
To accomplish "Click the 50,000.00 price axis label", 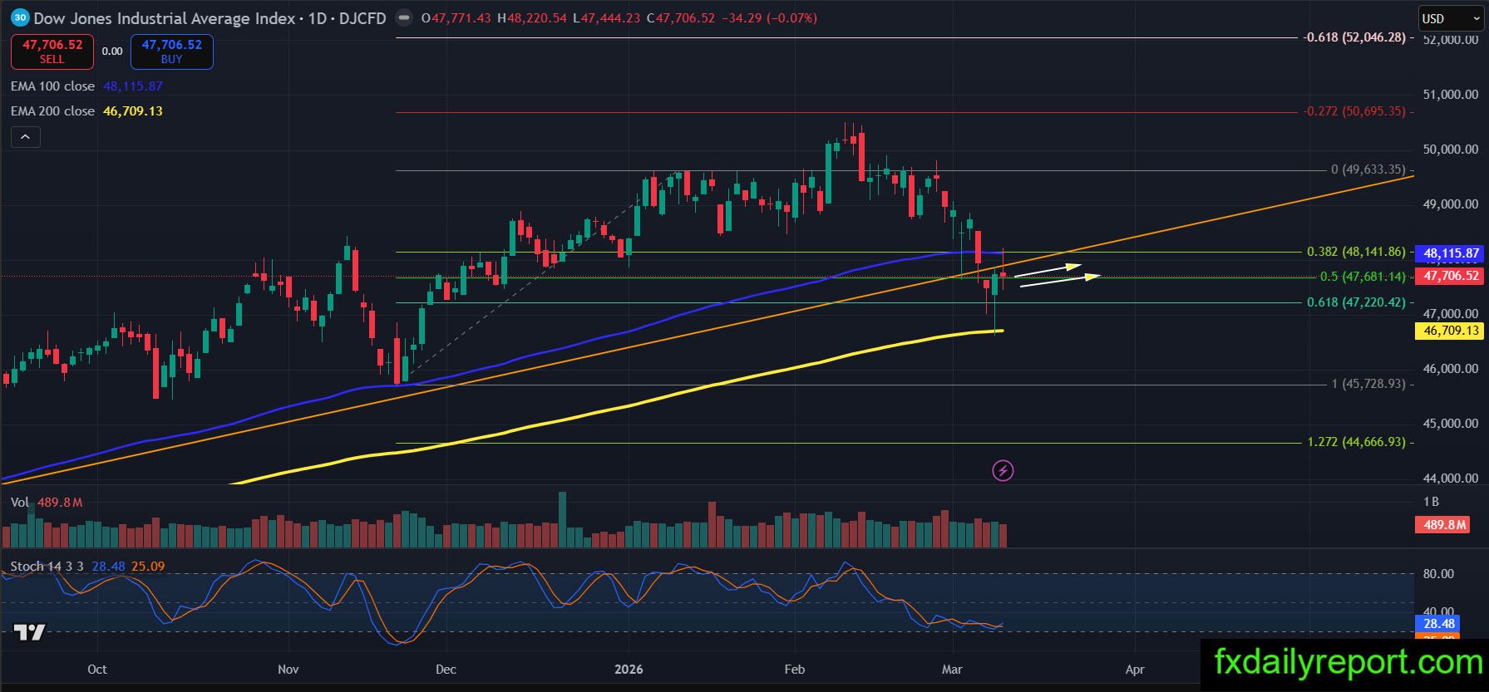I will click(1451, 150).
